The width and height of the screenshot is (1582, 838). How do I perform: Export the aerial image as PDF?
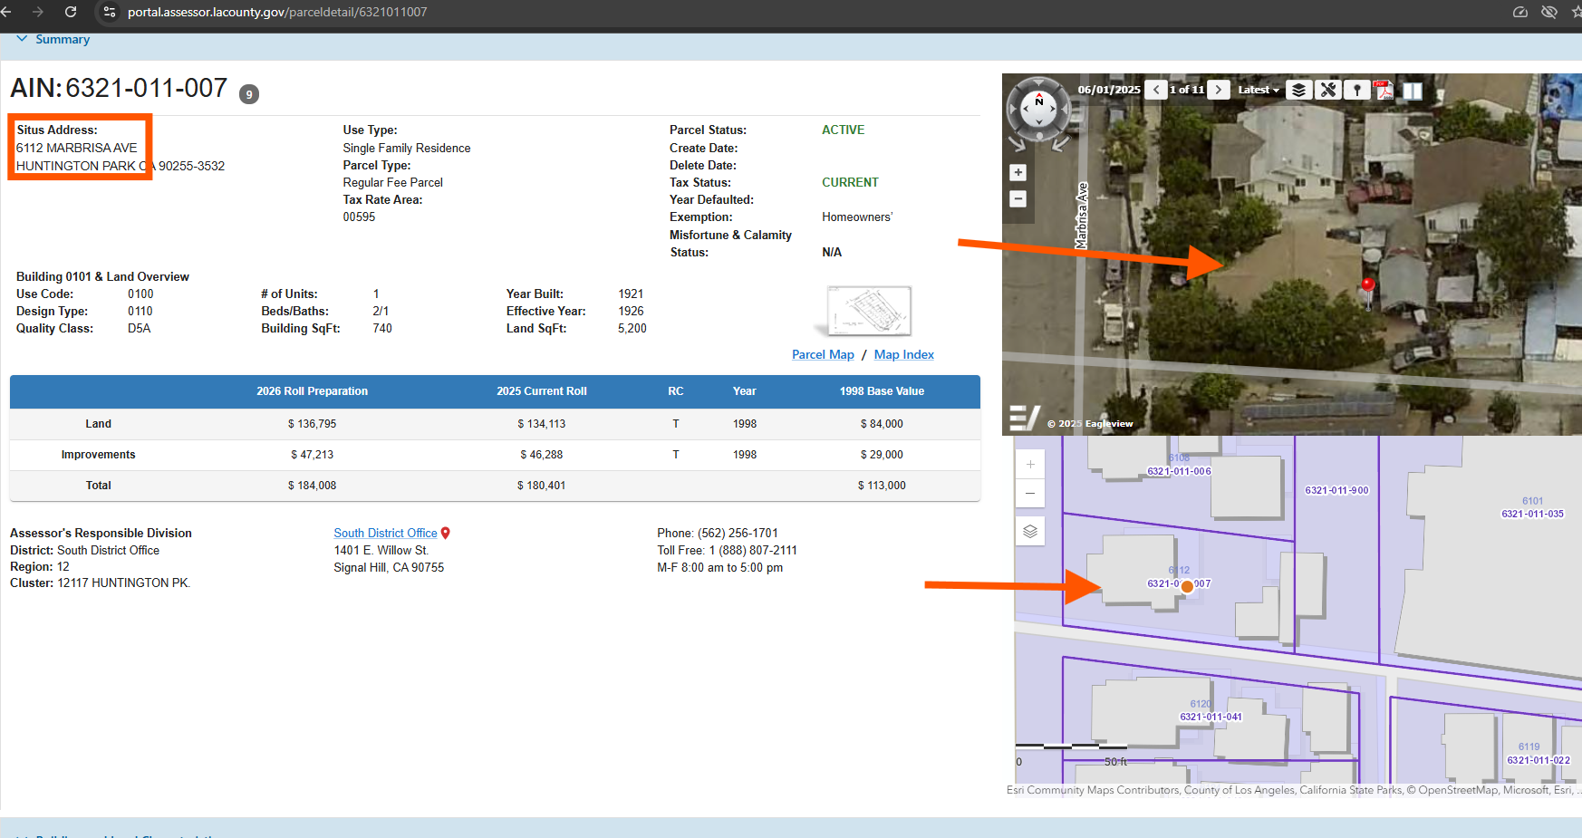(x=1384, y=90)
